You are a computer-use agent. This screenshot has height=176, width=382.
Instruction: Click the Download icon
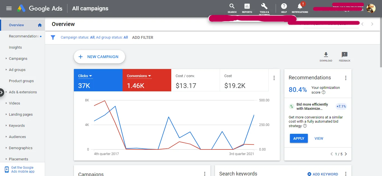326,55
